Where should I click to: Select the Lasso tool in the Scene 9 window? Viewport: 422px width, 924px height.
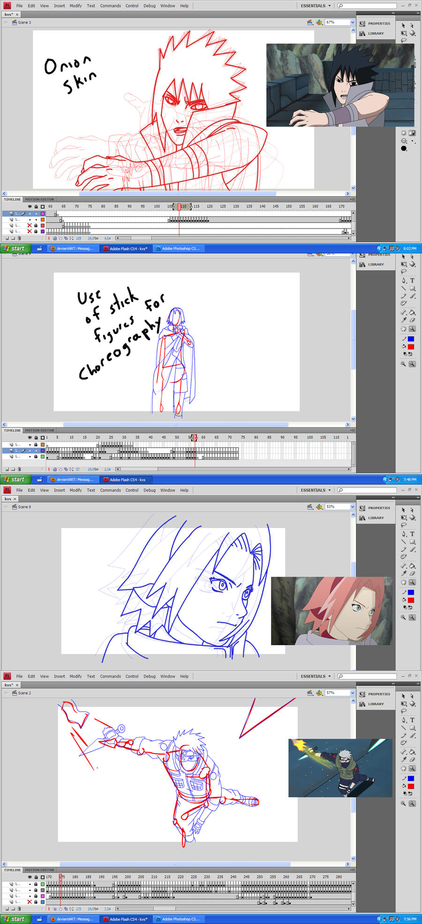click(404, 525)
